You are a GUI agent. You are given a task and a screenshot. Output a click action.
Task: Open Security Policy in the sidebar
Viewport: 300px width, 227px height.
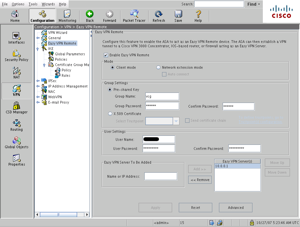[16, 56]
